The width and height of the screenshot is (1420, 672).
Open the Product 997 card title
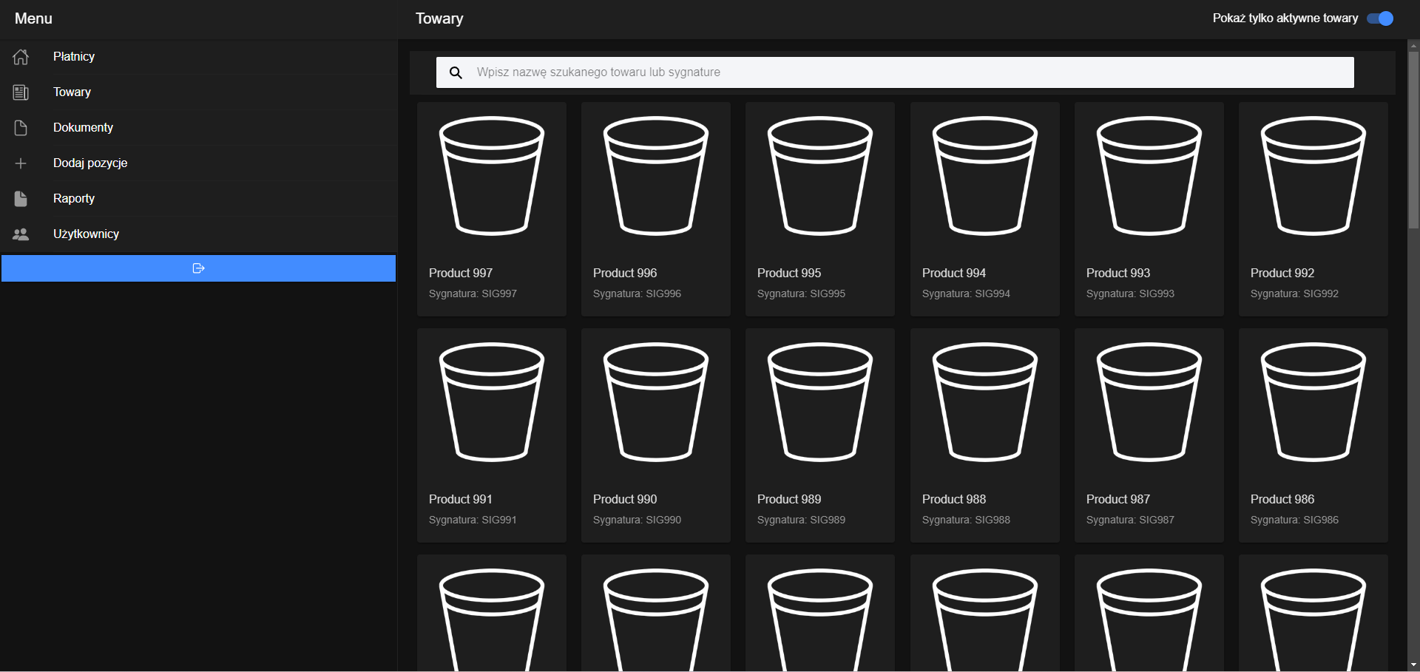click(460, 273)
